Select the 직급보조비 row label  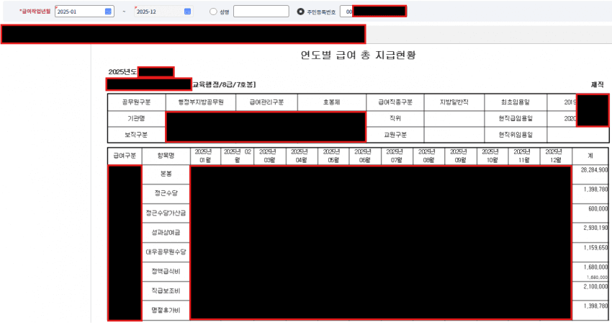click(x=166, y=291)
